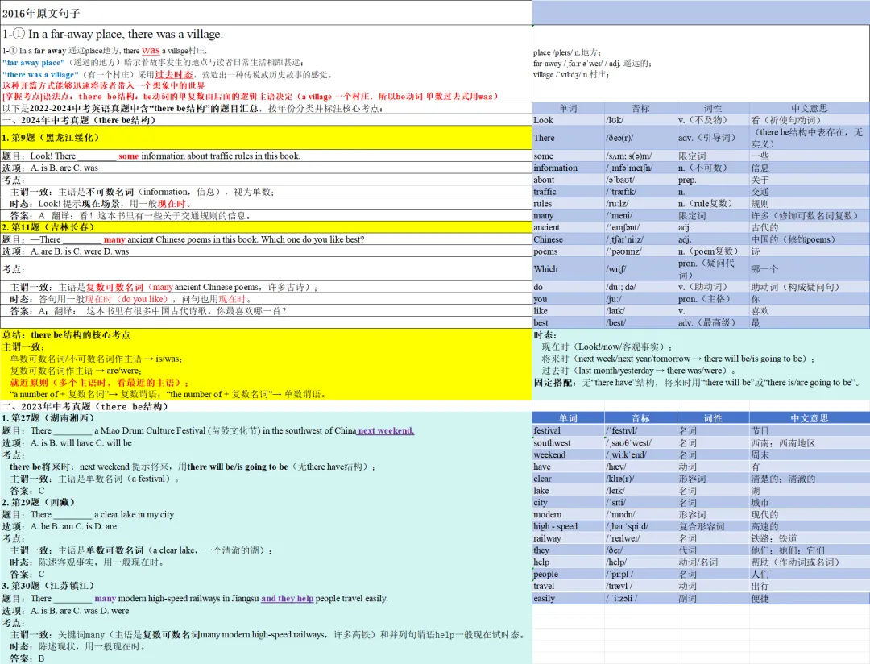Click the vocabulary cell 'people'

[x=568, y=574]
